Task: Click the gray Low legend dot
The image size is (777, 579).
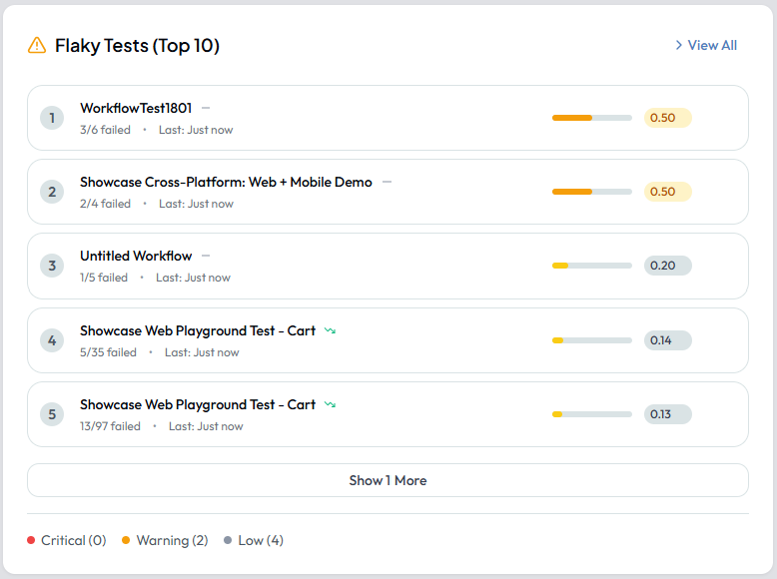Action: (228, 540)
